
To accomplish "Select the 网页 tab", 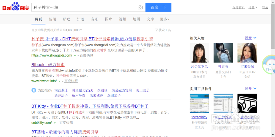I will point(38,19).
